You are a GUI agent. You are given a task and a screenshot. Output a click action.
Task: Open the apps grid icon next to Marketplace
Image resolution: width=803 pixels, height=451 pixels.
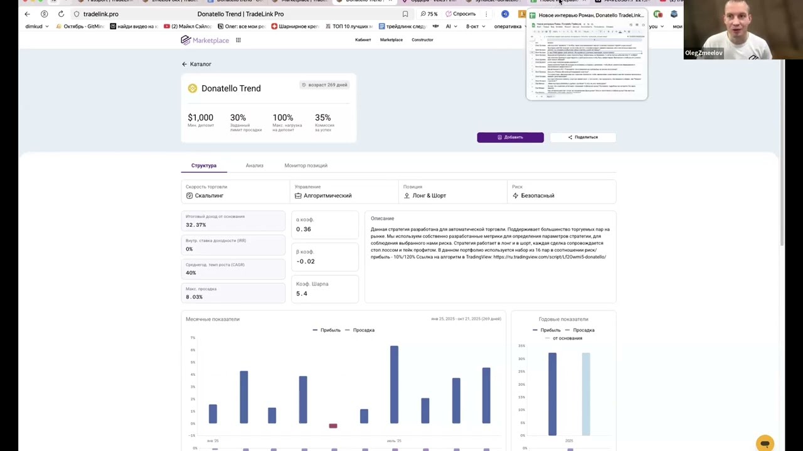[238, 40]
